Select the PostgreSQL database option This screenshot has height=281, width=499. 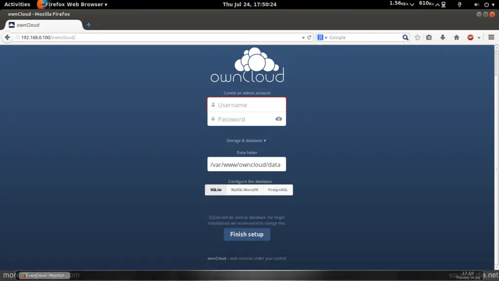click(278, 190)
